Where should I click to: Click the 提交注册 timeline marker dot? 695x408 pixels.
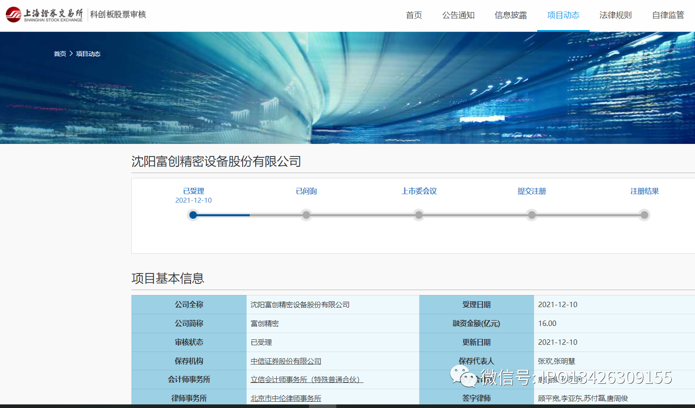coord(532,215)
